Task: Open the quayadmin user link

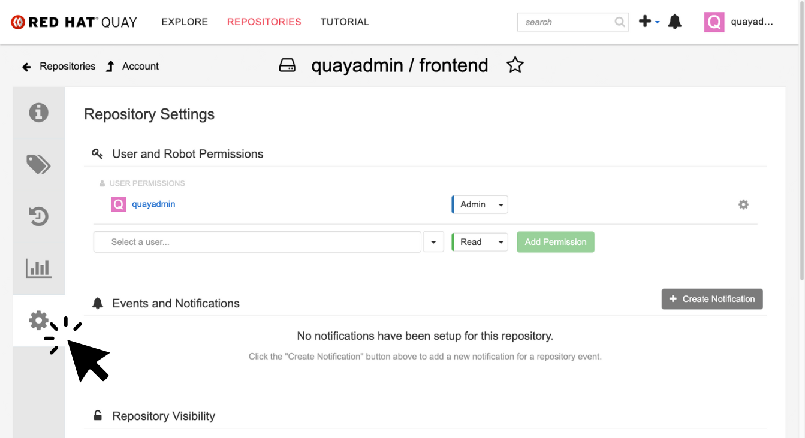Action: [x=153, y=204]
